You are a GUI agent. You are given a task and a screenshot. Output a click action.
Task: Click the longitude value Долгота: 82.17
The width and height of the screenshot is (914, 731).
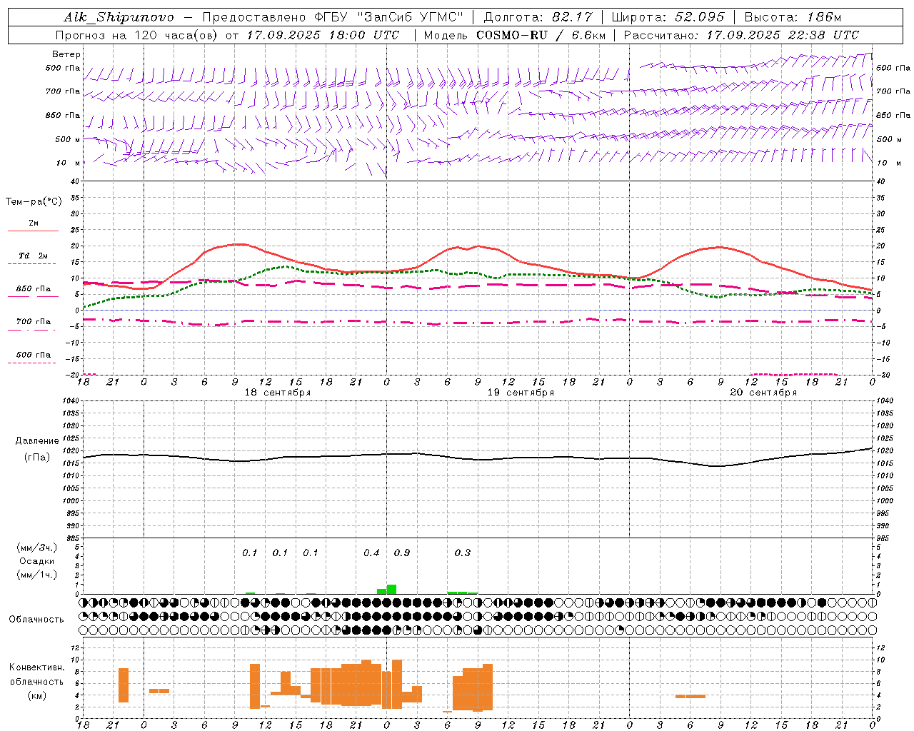[538, 17]
